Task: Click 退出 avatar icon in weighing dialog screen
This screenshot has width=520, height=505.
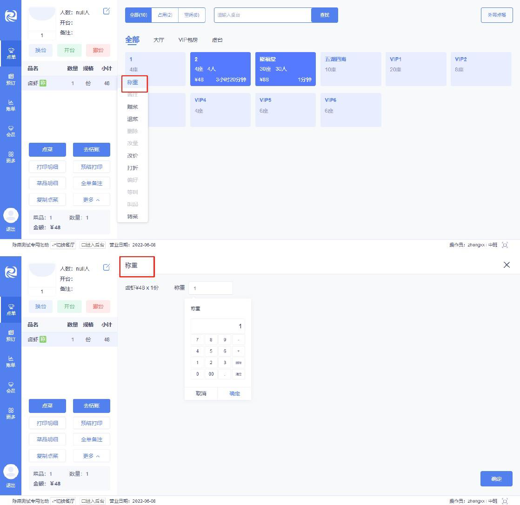Action: click(x=11, y=472)
